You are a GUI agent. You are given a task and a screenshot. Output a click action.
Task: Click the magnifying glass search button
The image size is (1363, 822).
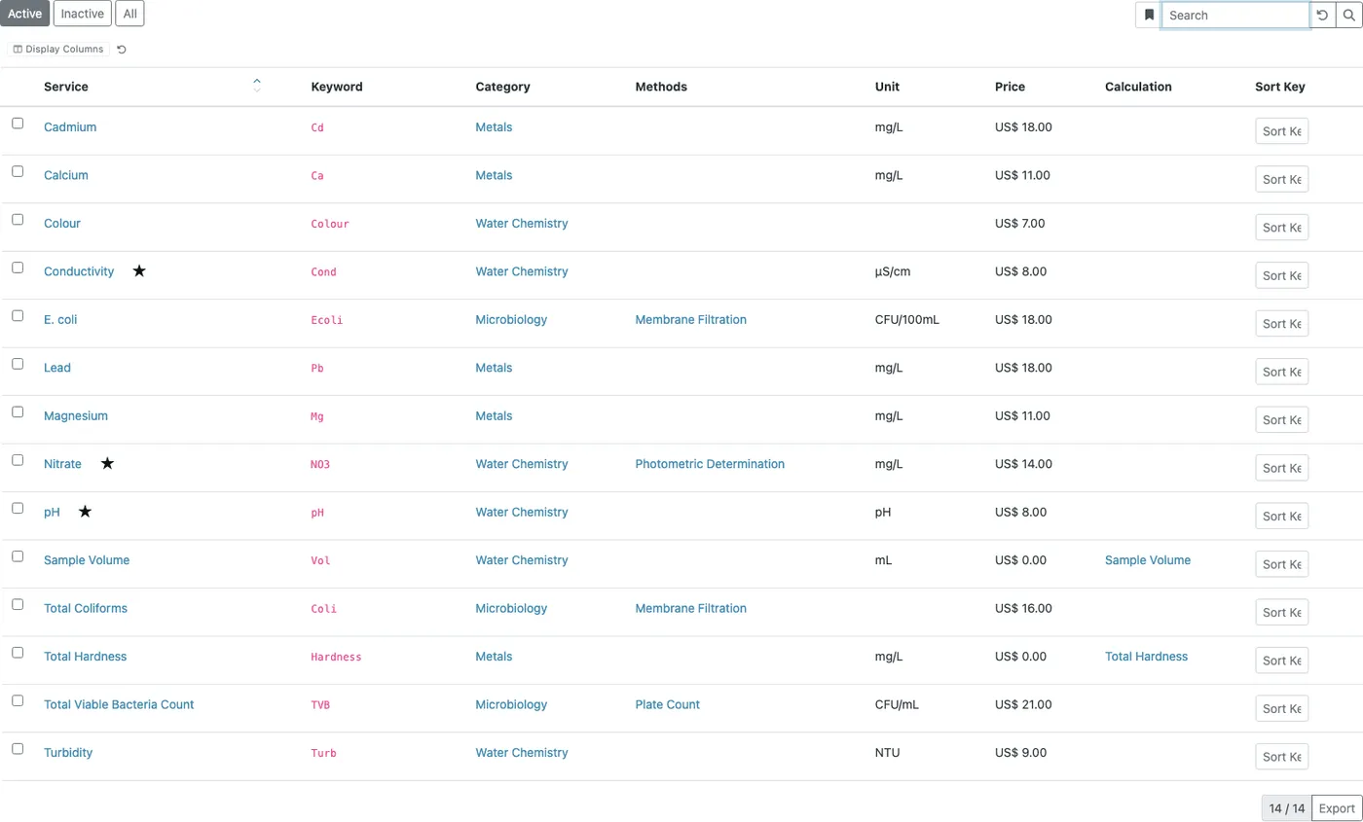pos(1348,15)
